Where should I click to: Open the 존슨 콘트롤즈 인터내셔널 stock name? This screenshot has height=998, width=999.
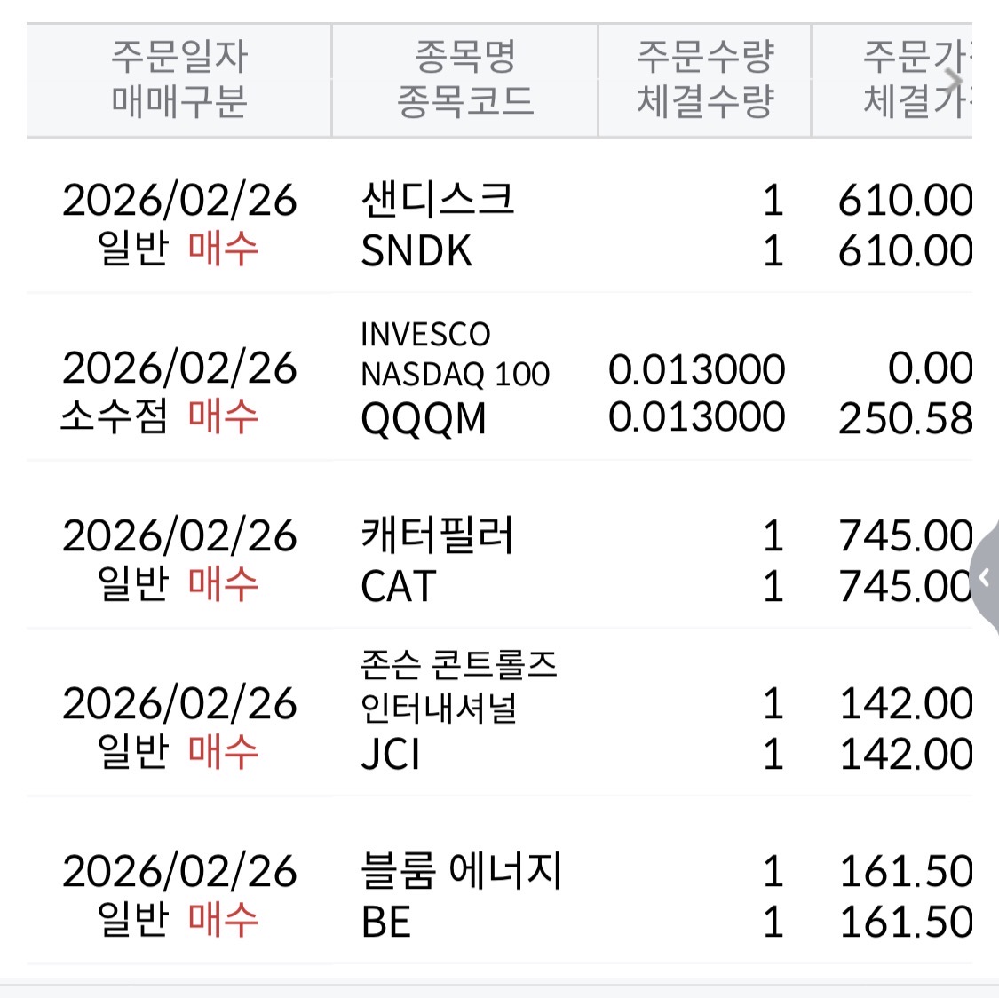pos(458,686)
